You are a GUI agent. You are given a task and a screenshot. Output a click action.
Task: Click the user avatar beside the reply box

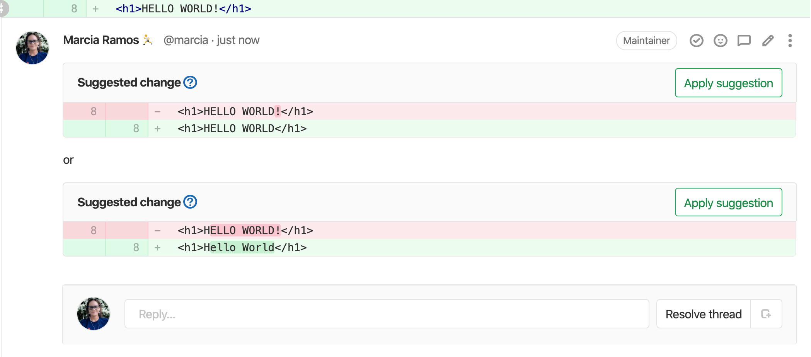(94, 313)
